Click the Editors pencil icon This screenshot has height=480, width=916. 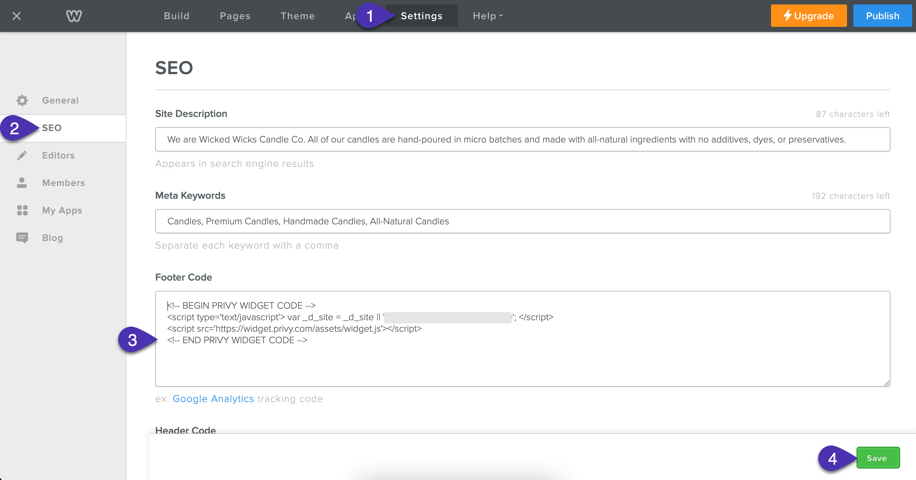click(22, 156)
